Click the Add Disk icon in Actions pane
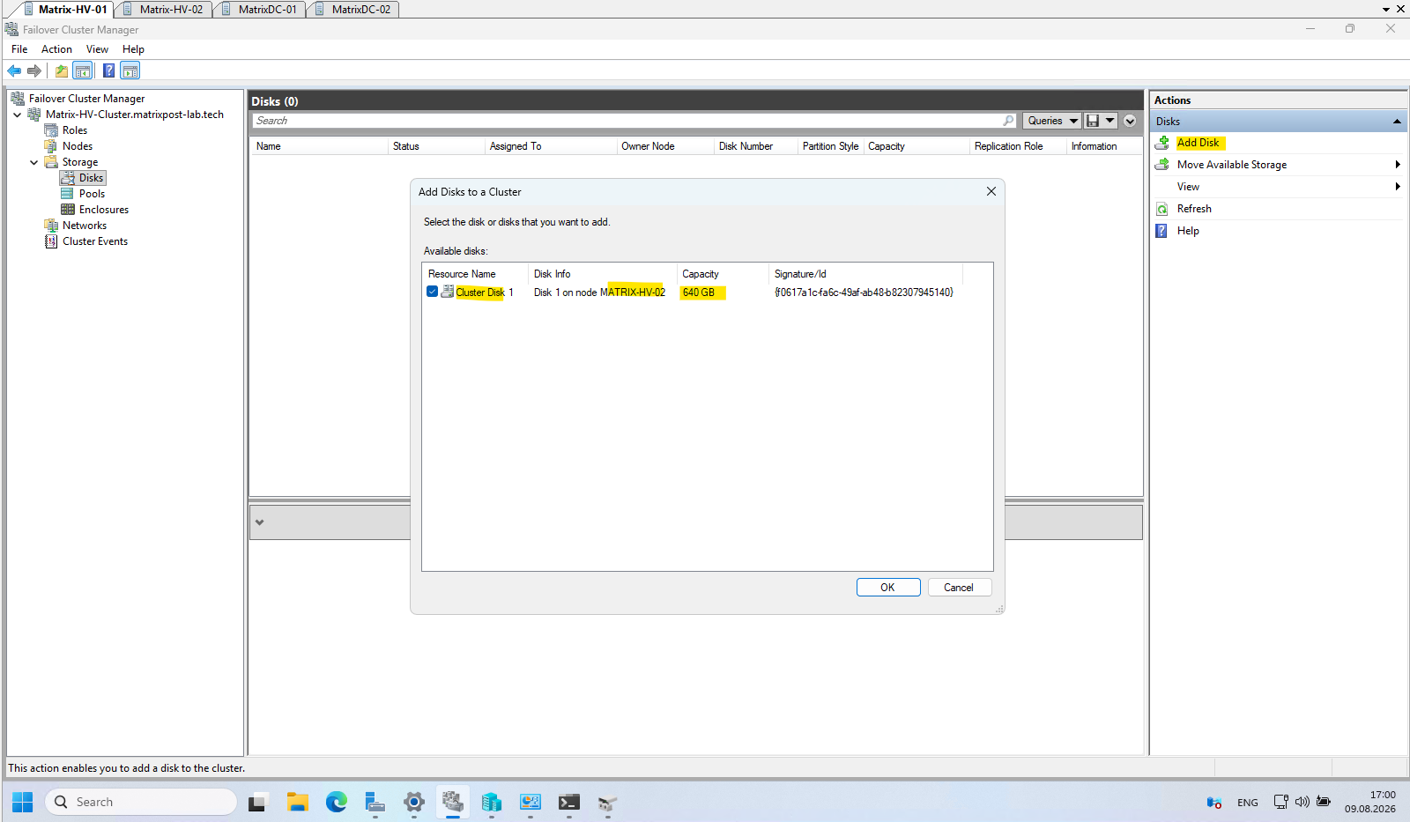Image resolution: width=1410 pixels, height=822 pixels. point(1162,143)
